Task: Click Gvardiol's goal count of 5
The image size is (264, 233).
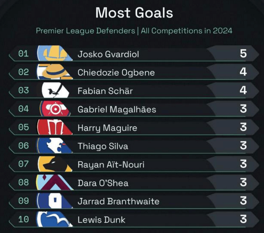Action: click(243, 53)
